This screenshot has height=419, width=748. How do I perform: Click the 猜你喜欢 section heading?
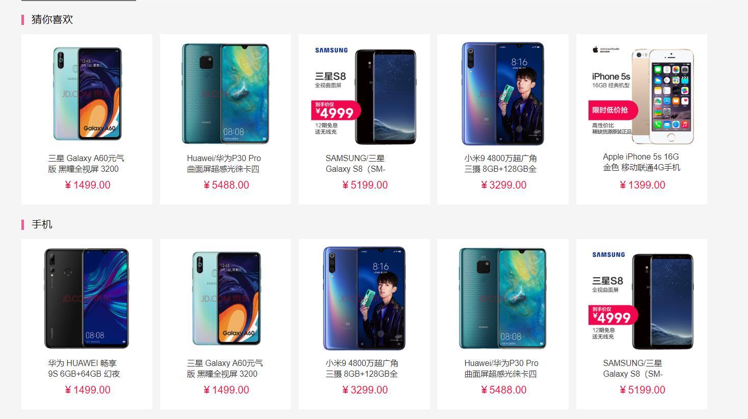52,19
